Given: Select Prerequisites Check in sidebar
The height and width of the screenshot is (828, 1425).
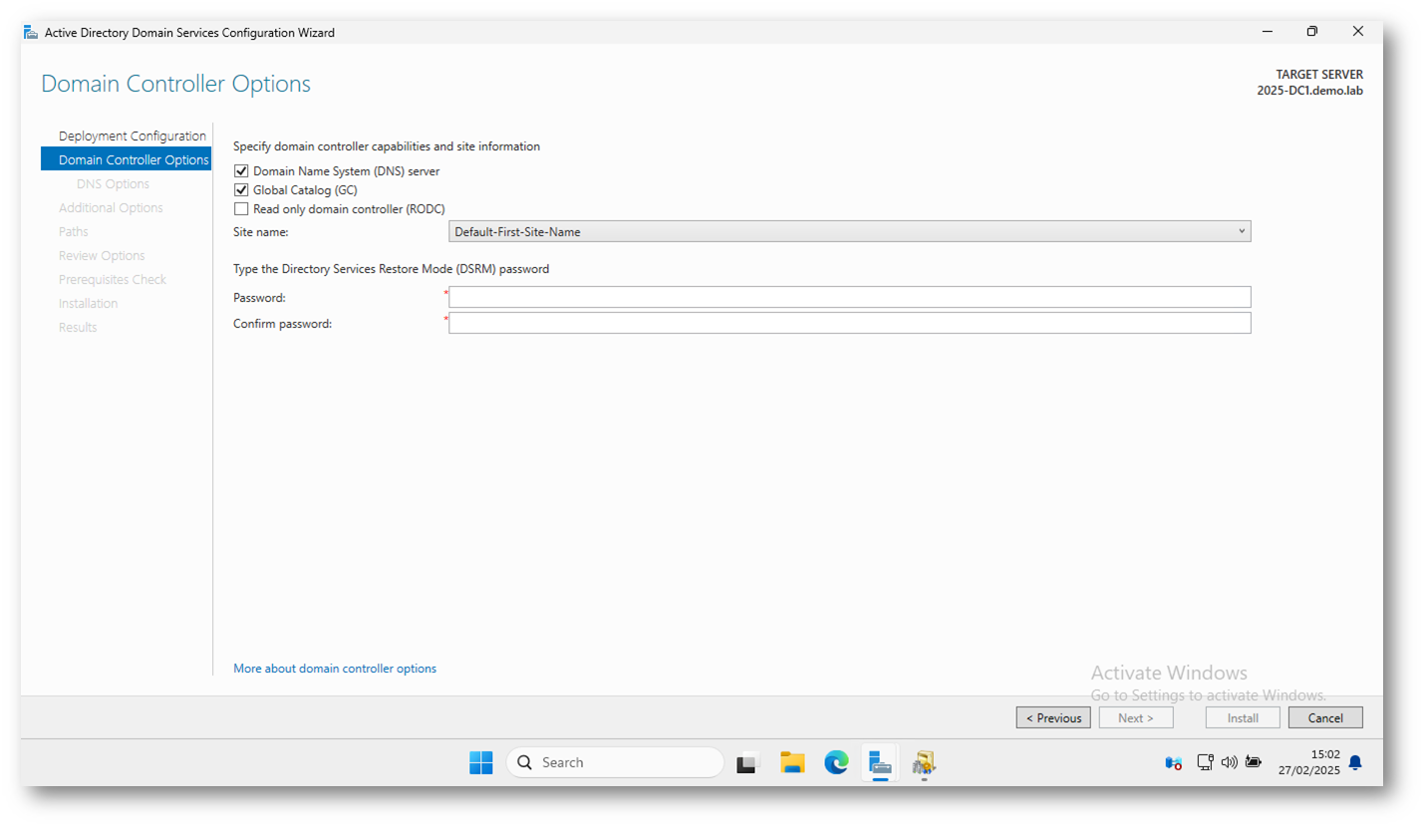Looking at the screenshot, I should 113,279.
